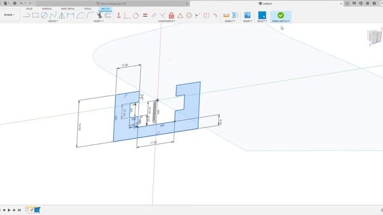
Task: Click the Undo arrow
Action: [22, 4]
